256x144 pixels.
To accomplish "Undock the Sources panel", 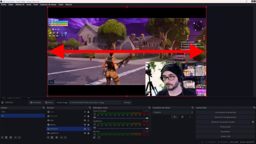I will 90,107.
